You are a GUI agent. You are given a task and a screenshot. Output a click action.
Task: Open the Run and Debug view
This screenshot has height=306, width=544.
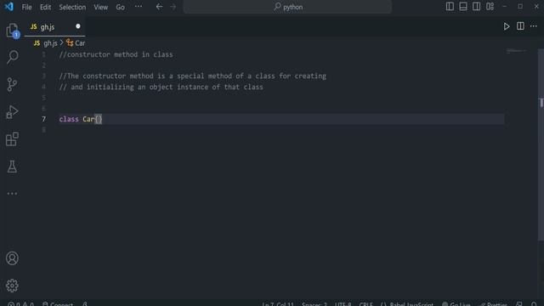[12, 111]
